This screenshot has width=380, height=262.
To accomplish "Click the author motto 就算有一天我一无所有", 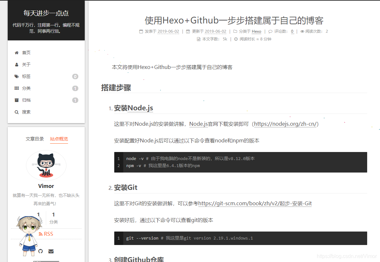I will 46,199.
